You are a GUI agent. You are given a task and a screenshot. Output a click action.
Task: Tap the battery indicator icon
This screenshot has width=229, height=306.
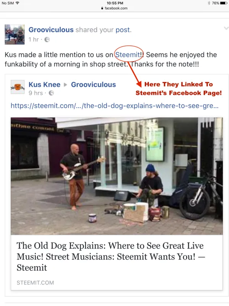[224, 3]
